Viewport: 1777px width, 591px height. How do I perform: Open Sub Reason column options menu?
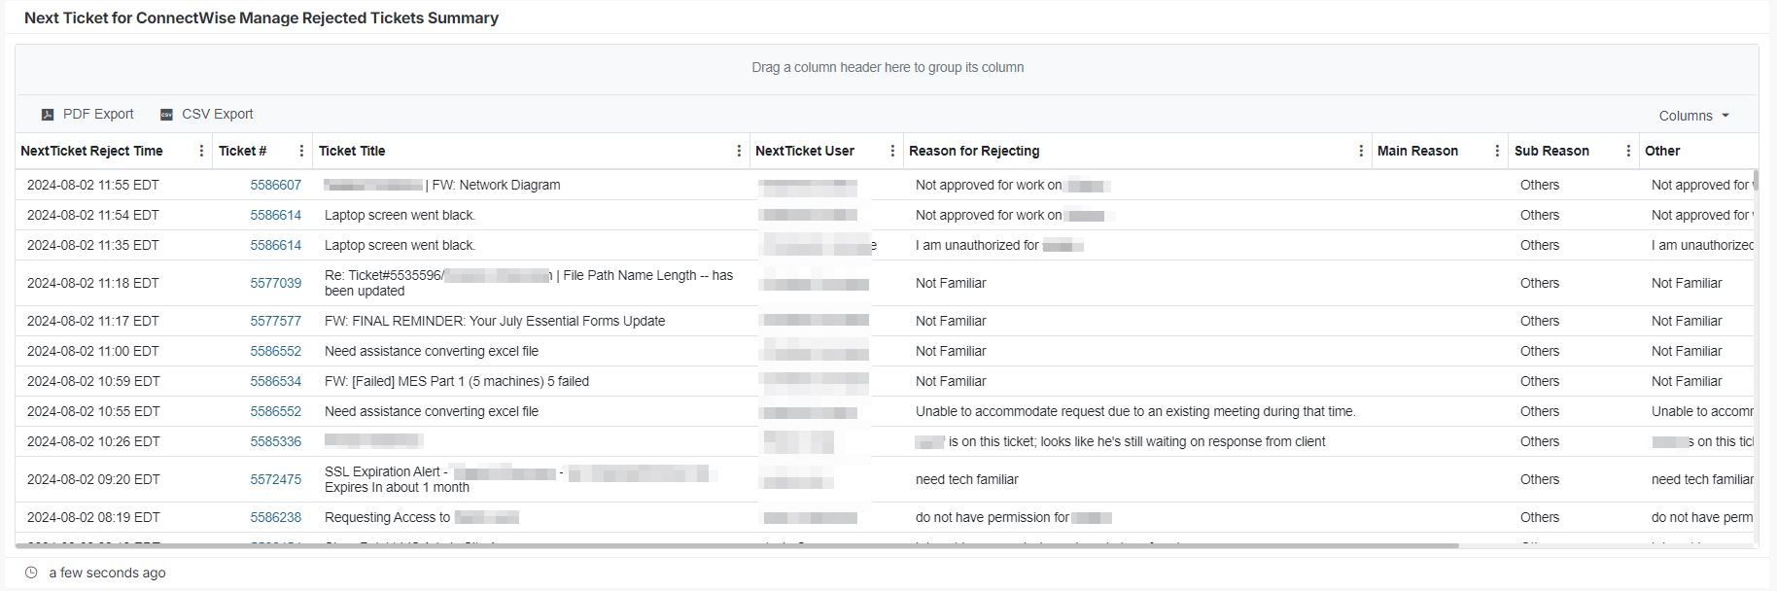click(1628, 151)
